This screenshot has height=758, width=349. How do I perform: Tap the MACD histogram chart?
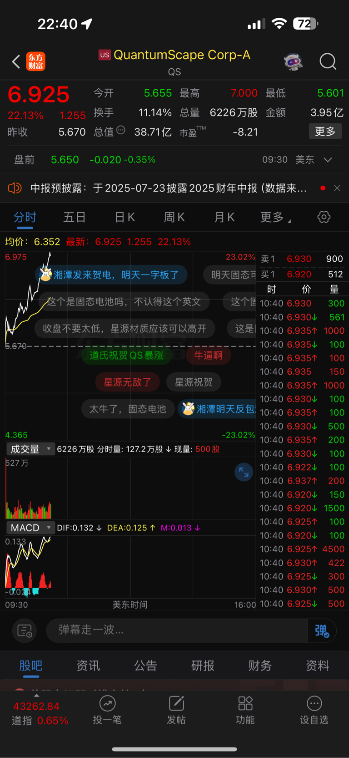click(x=130, y=567)
